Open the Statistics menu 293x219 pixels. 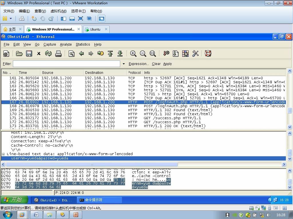tap(83, 44)
